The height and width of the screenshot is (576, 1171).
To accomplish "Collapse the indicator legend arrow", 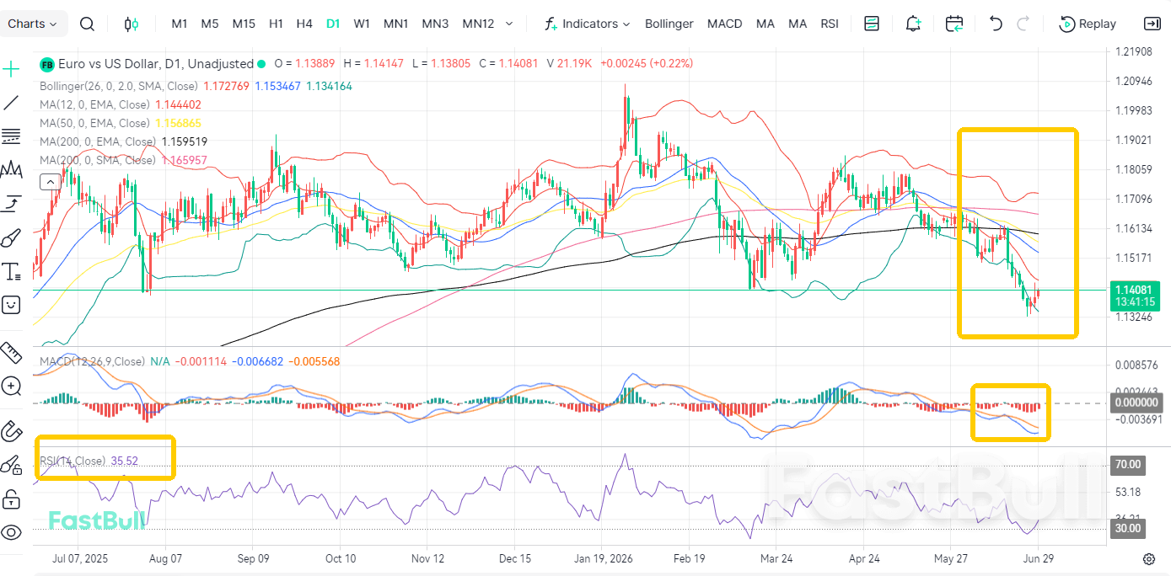I will 49,181.
